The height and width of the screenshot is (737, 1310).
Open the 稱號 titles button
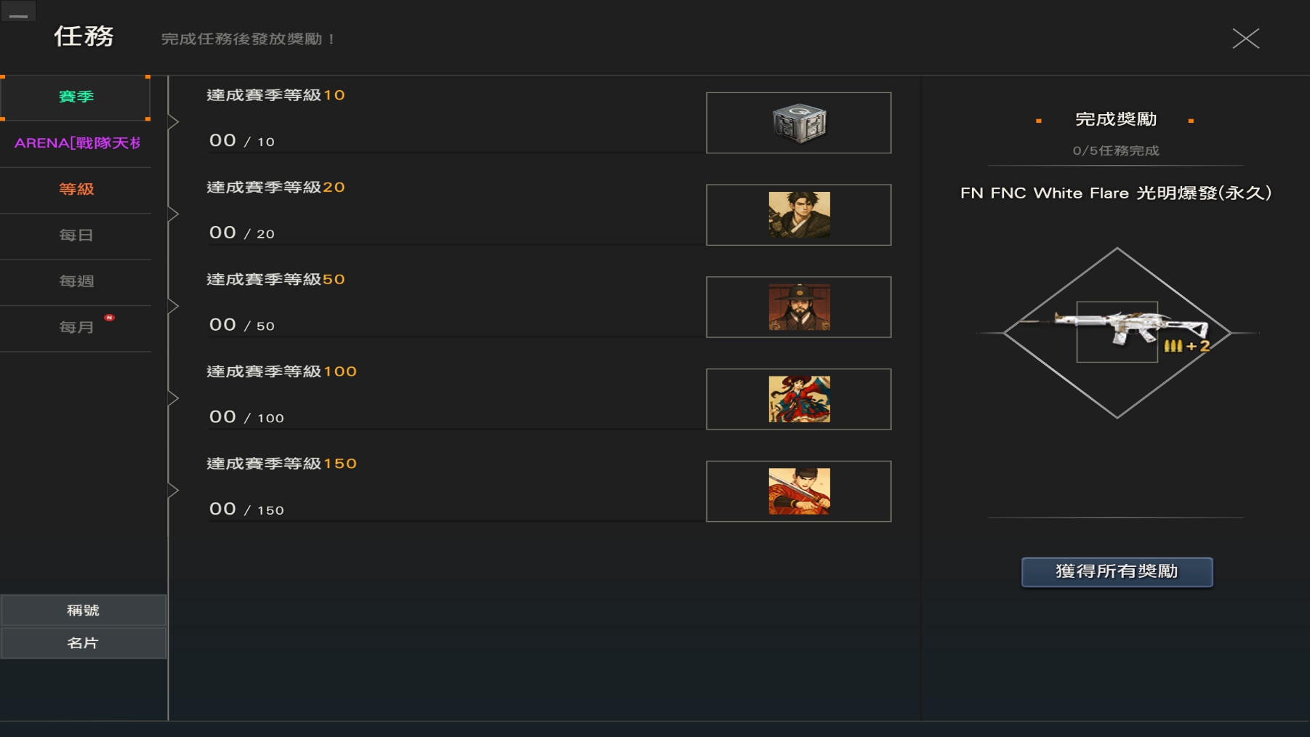click(84, 611)
